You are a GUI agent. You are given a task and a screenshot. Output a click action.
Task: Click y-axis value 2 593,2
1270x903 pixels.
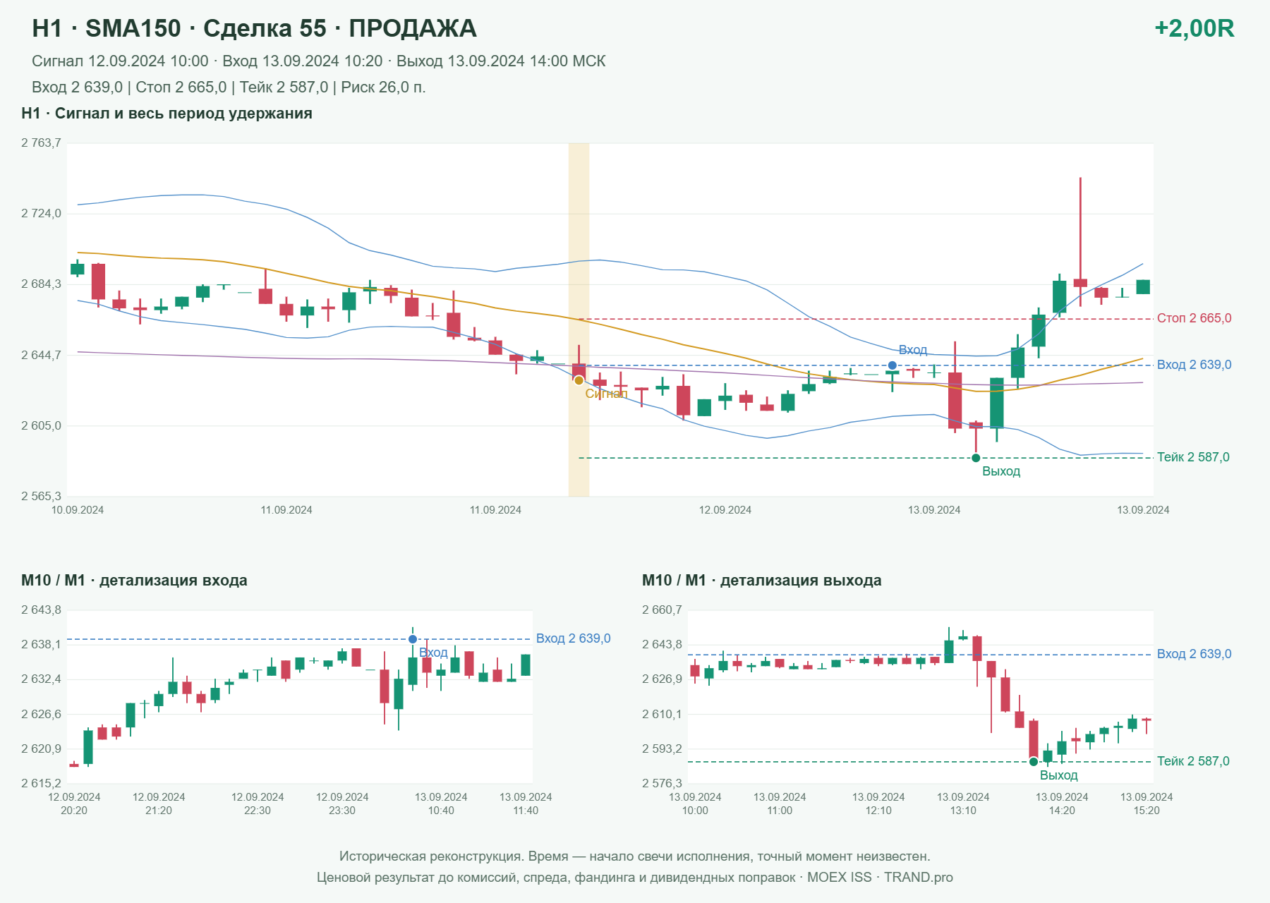pos(662,749)
